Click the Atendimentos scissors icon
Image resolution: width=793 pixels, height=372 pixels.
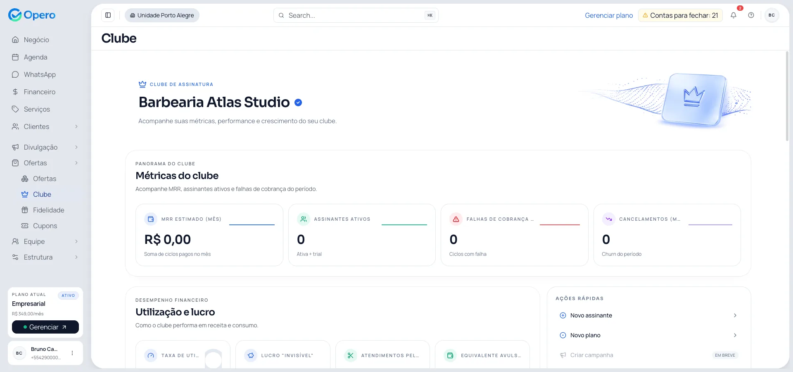coord(351,355)
